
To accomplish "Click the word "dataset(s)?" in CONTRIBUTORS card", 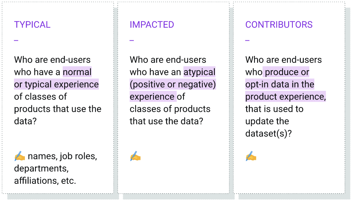I will [x=268, y=133].
